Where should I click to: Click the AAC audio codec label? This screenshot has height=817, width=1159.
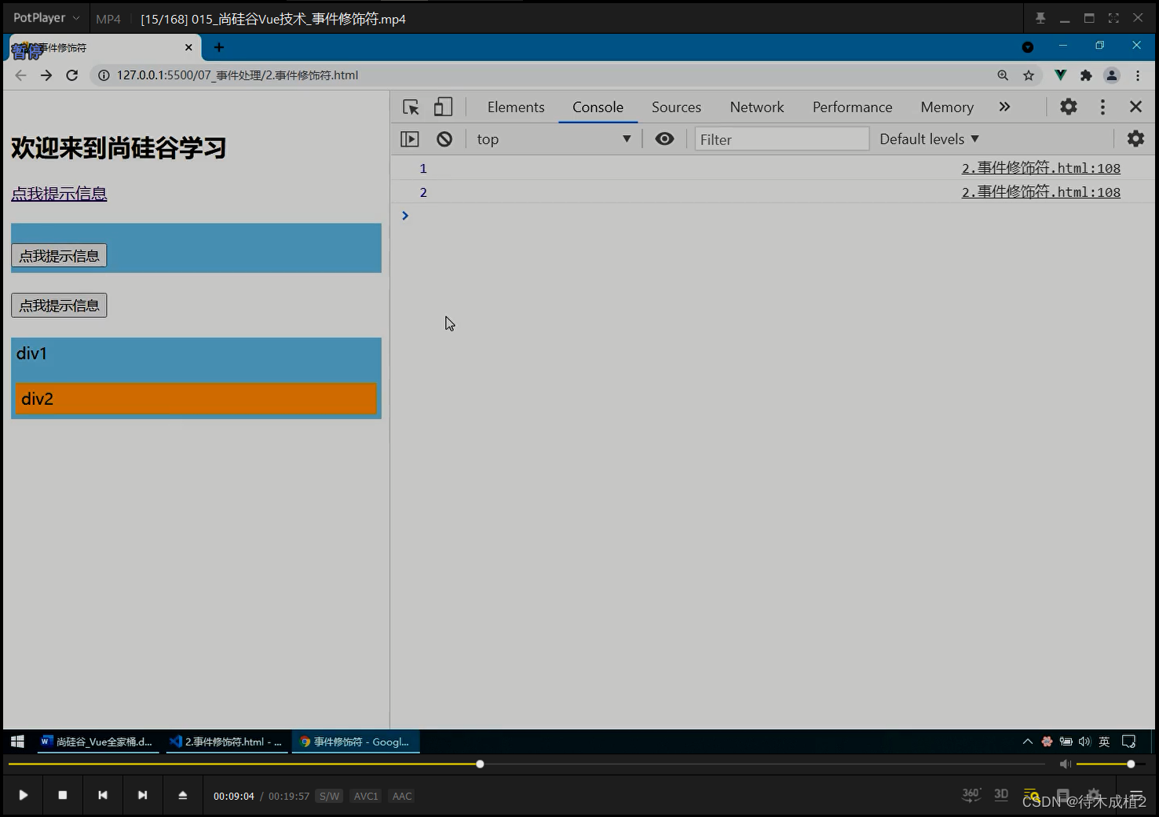(x=402, y=796)
